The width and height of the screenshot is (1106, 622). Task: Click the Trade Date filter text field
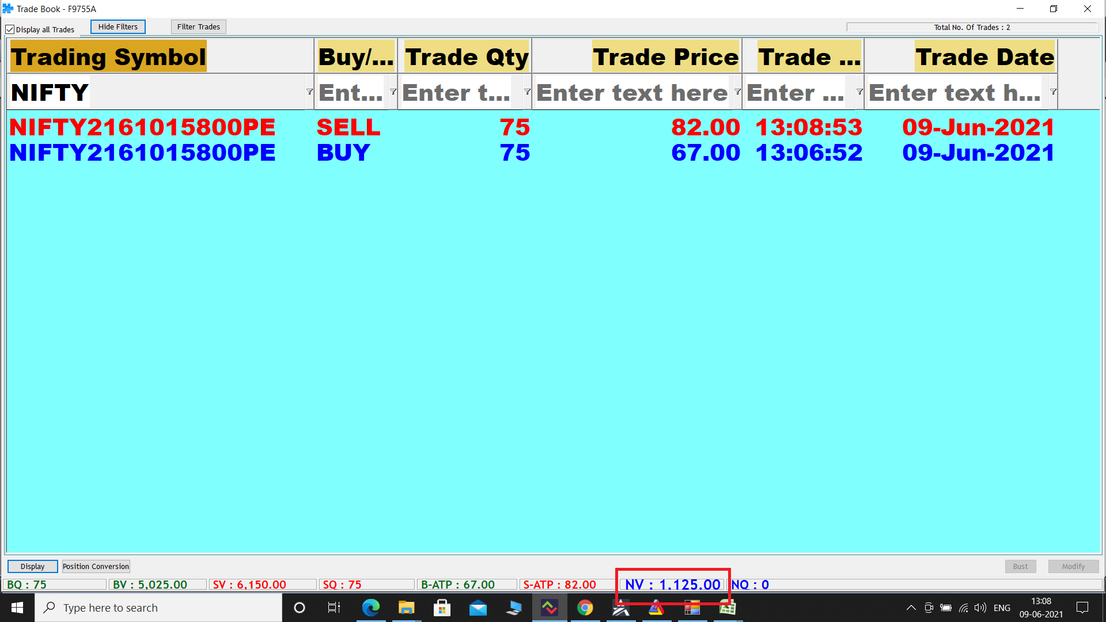(x=956, y=92)
